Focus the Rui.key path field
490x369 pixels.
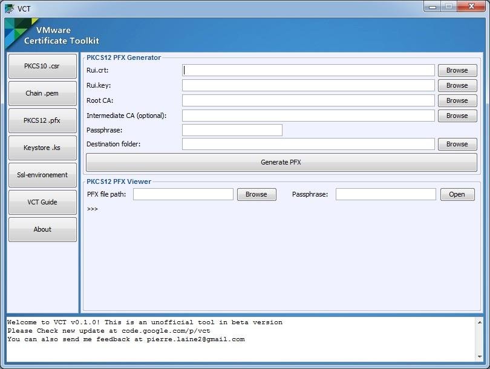[308, 85]
